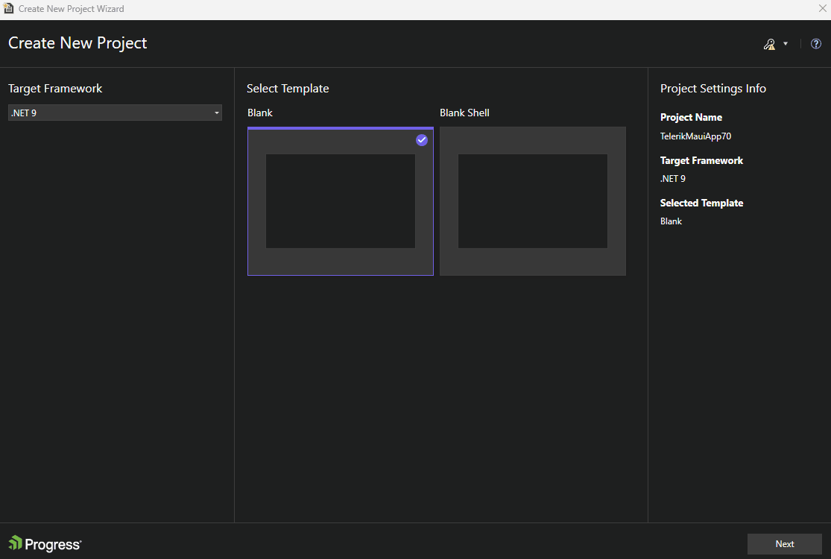The image size is (831, 559).
Task: Click the wizard title bar document icon
Action: click(8, 8)
